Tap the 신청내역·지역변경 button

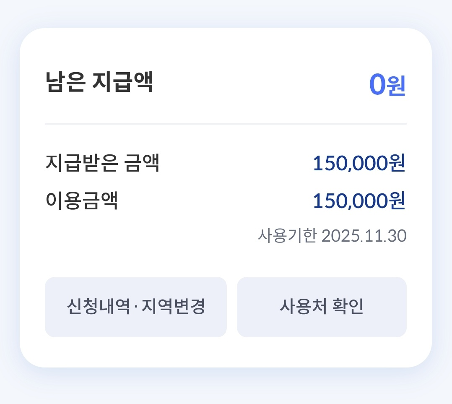pyautogui.click(x=135, y=307)
